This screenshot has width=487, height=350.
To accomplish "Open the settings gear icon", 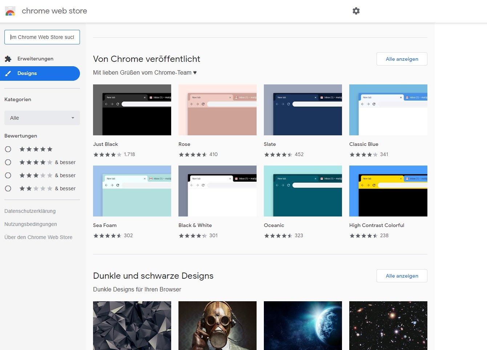I will tap(356, 11).
